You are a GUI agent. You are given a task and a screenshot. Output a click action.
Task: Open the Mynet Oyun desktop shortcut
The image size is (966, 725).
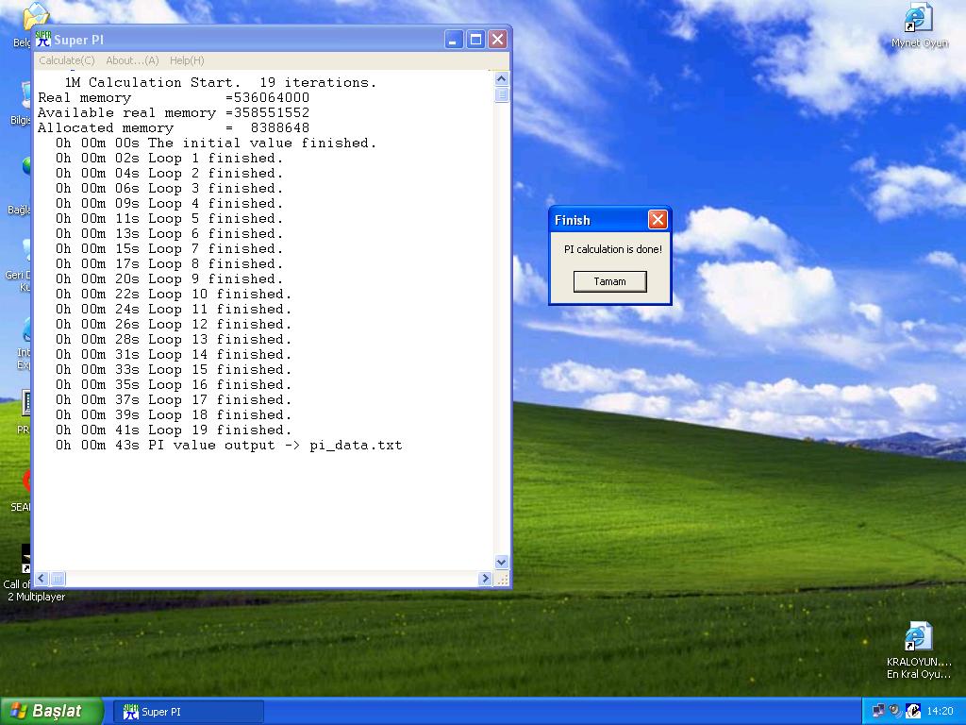click(919, 25)
